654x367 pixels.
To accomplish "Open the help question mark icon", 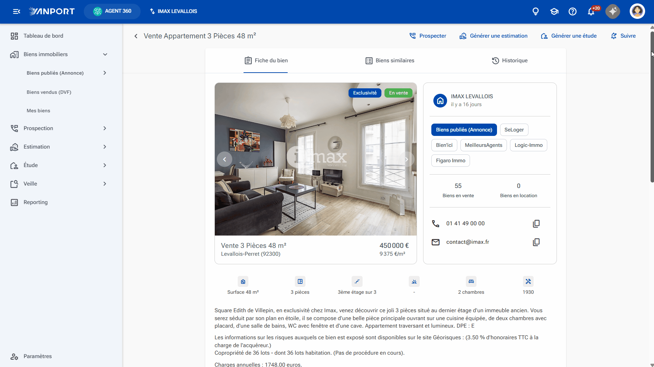I will 572,11.
